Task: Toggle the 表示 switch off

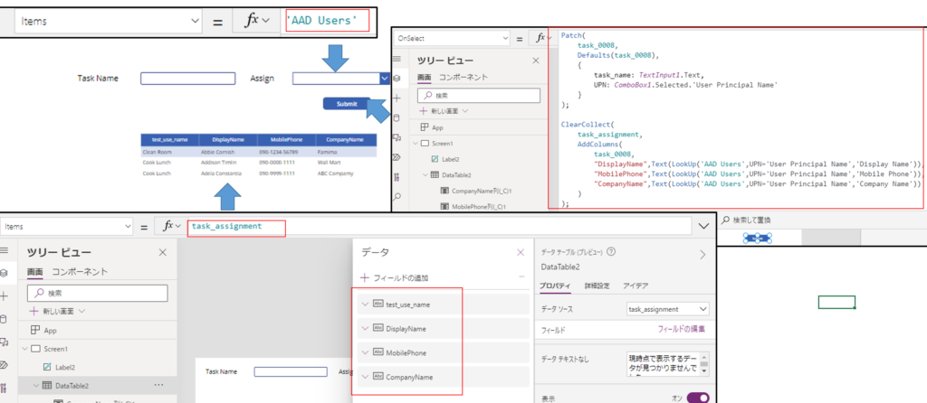Action: pos(698,397)
